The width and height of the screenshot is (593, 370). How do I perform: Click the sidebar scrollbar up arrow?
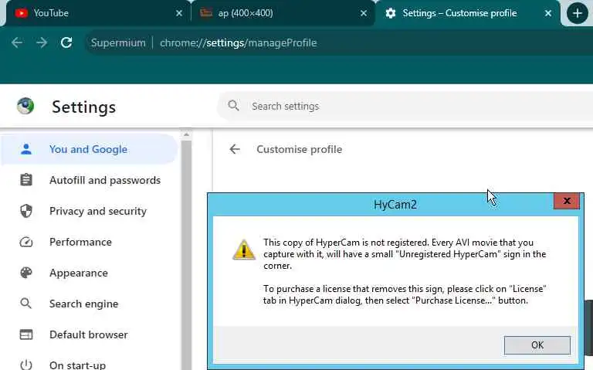point(186,134)
